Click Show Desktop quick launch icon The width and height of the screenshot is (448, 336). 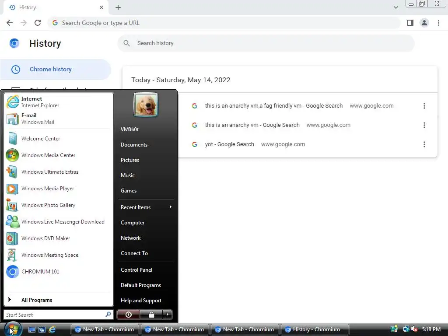[x=32, y=329]
